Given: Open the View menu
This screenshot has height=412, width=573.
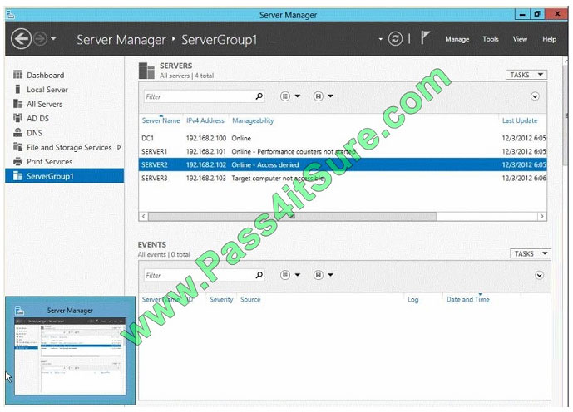Looking at the screenshot, I should pos(520,39).
